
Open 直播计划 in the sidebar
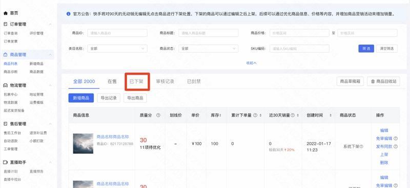click(x=10, y=171)
